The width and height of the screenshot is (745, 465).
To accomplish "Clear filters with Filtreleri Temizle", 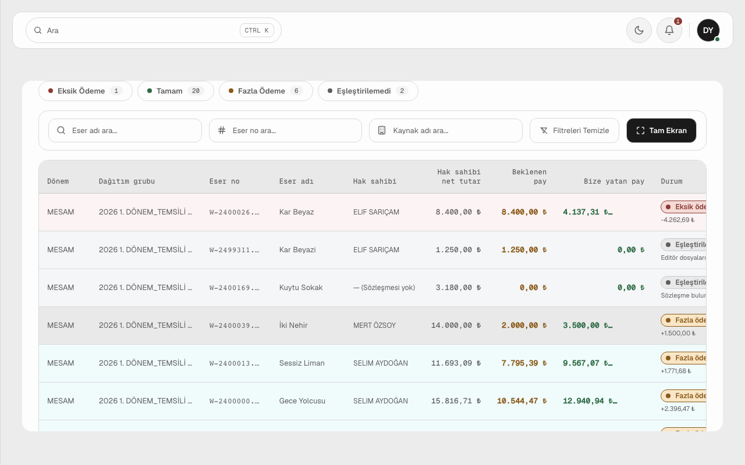I will point(574,130).
